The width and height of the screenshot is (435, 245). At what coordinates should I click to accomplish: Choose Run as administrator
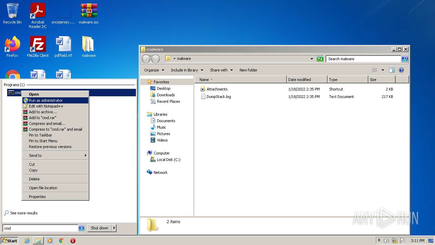[x=55, y=100]
